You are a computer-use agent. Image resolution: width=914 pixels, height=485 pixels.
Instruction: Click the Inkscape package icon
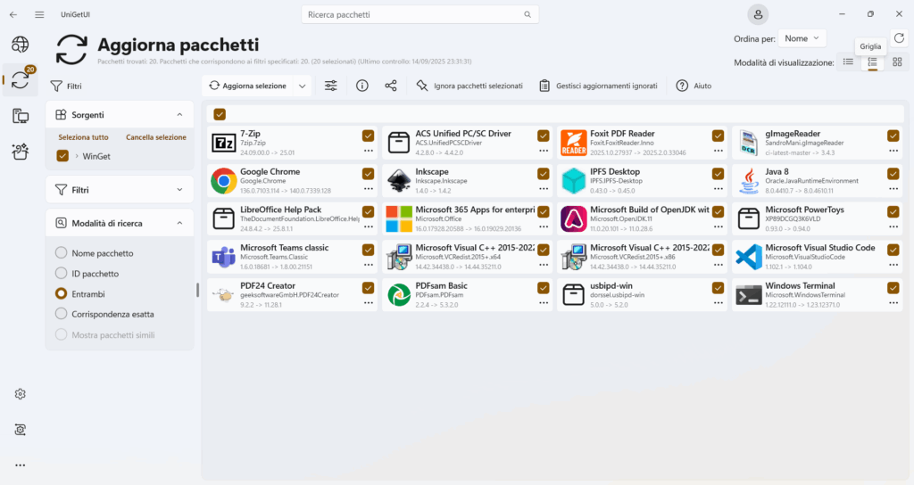click(x=399, y=181)
